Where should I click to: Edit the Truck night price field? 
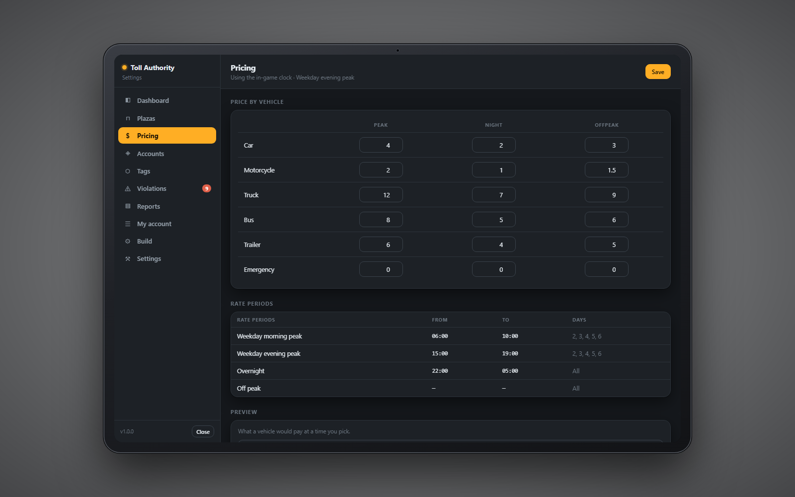(x=494, y=195)
